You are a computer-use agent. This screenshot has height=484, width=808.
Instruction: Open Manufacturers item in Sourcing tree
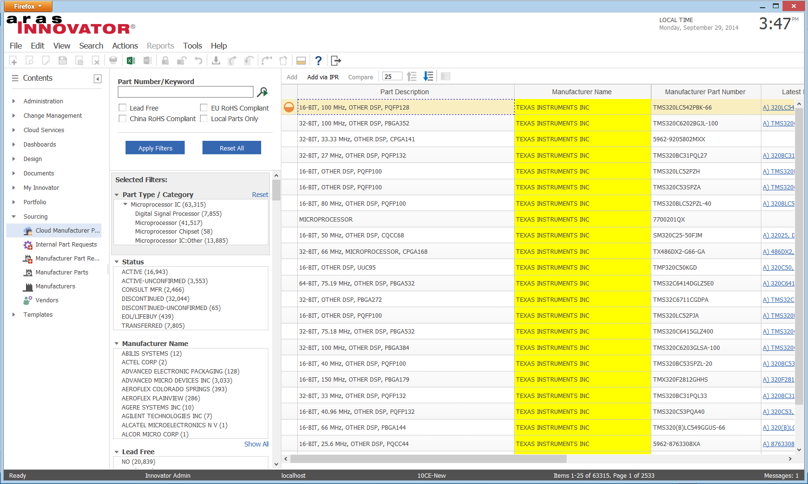(55, 286)
